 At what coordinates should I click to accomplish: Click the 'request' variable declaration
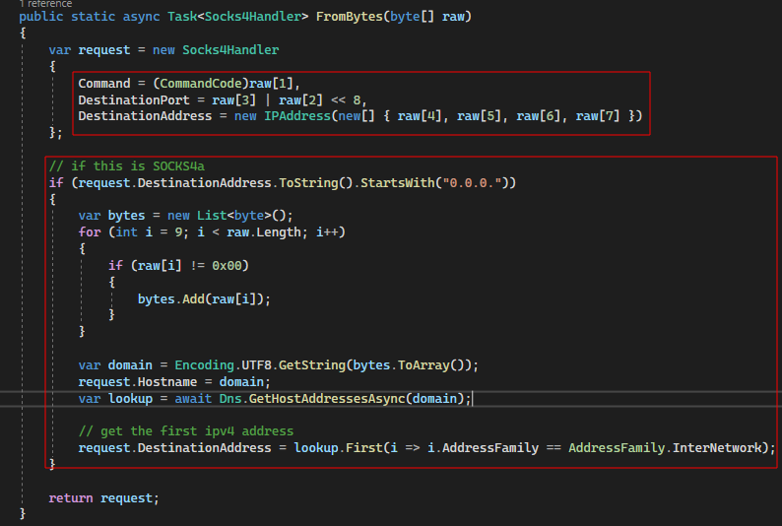103,50
